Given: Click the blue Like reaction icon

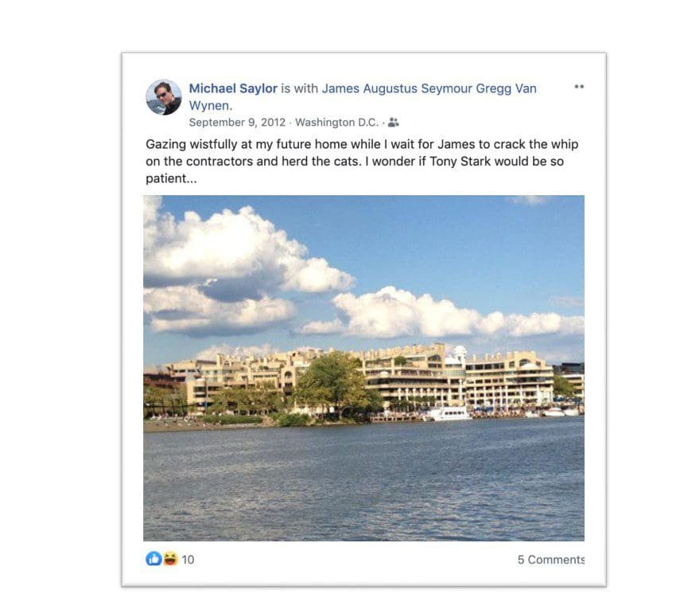Looking at the screenshot, I should [x=153, y=559].
